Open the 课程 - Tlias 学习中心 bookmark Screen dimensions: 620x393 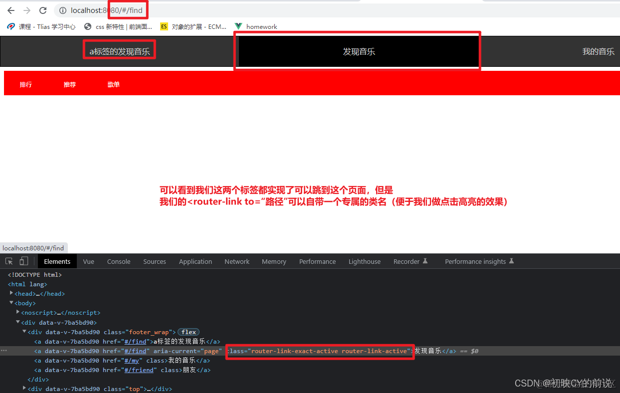coord(41,26)
